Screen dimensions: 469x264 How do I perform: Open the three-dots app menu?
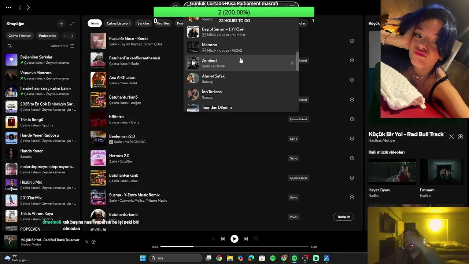(x=8, y=7)
